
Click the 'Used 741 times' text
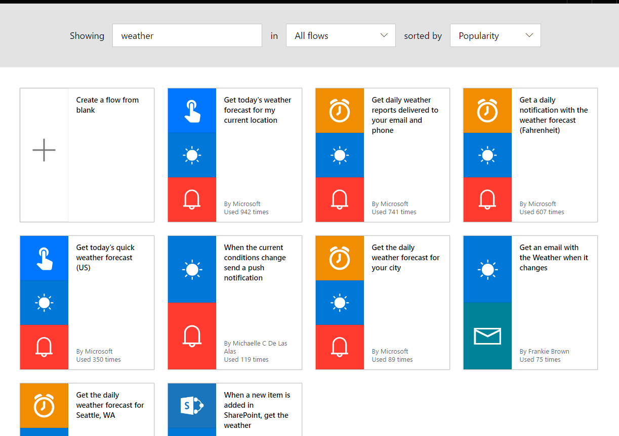pyautogui.click(x=394, y=212)
